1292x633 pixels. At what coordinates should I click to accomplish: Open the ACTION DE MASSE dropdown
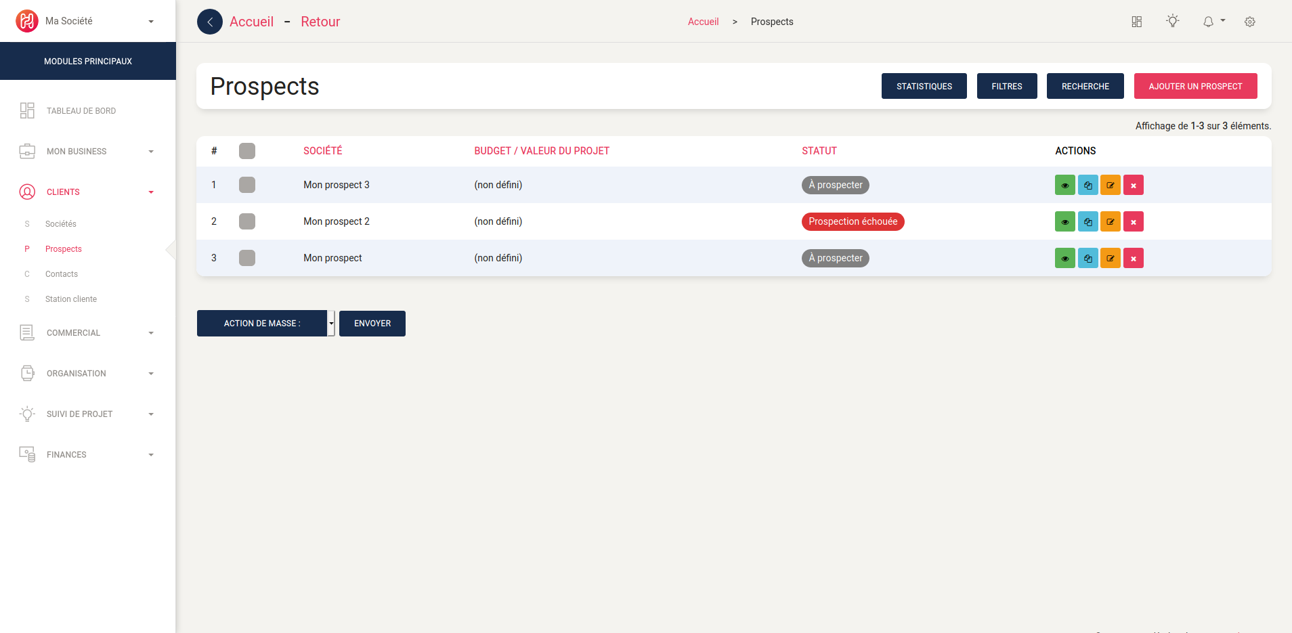265,323
